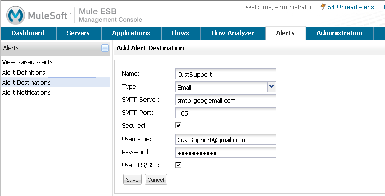385x196 pixels.
Task: Save the alert destination
Action: click(x=132, y=179)
